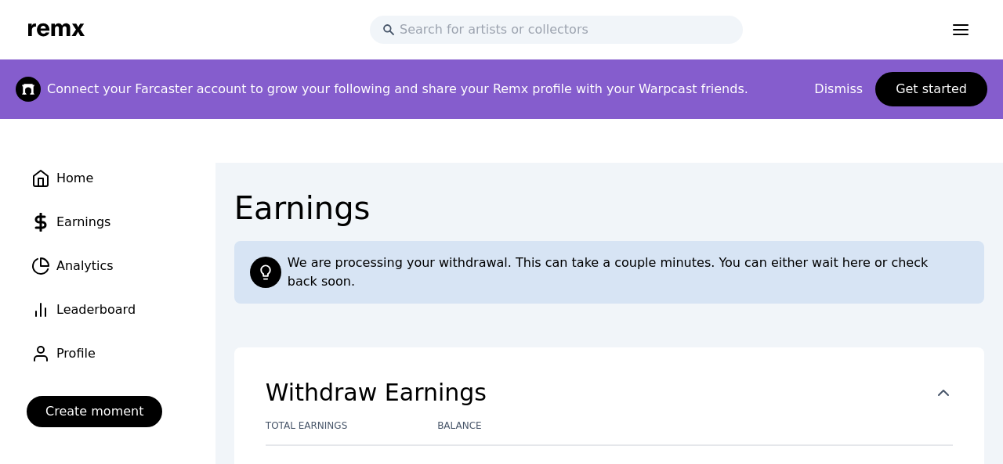Click the pie chart Analytics icon
Screen dimensions: 1003x464
pyautogui.click(x=41, y=266)
